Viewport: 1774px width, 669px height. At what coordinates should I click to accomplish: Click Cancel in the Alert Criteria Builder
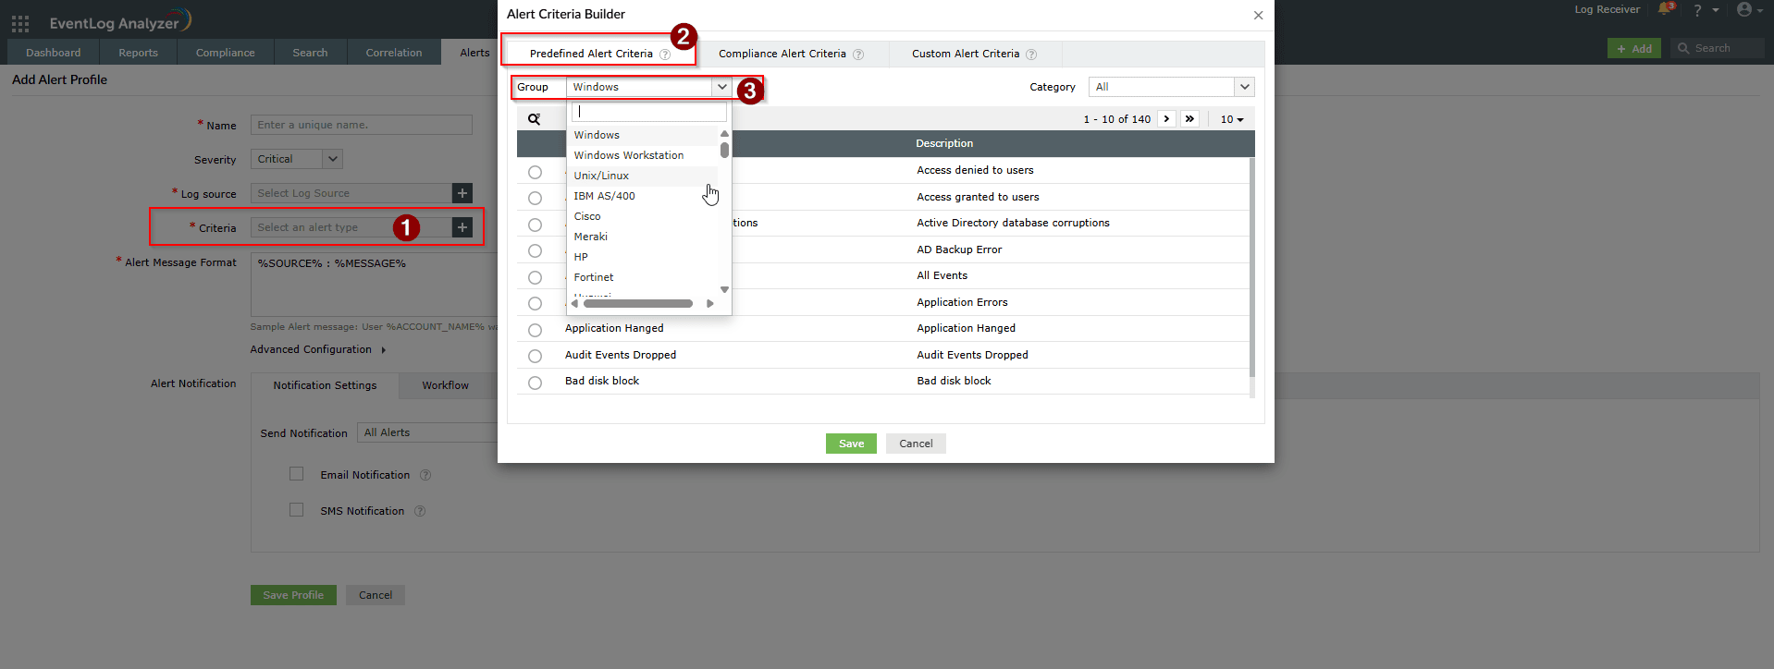916,444
